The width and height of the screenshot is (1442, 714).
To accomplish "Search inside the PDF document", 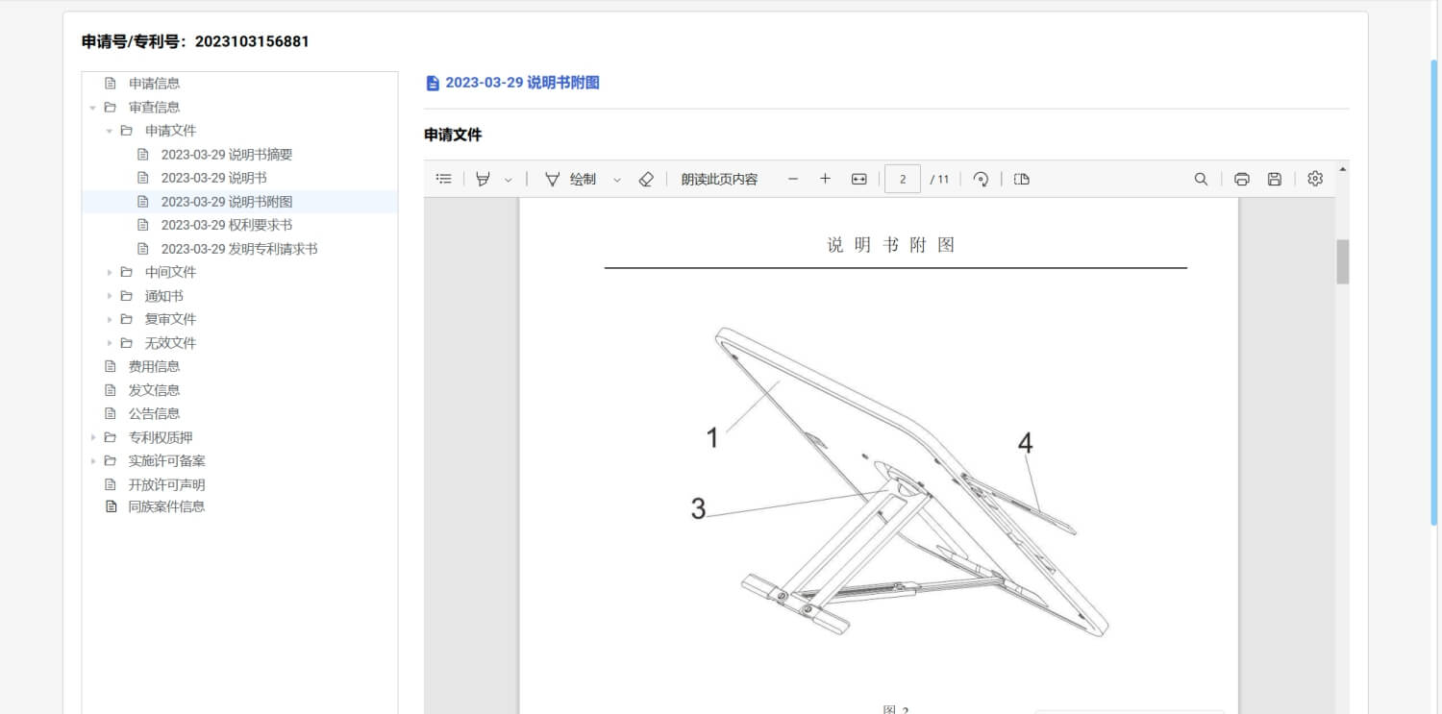I will (x=1201, y=179).
